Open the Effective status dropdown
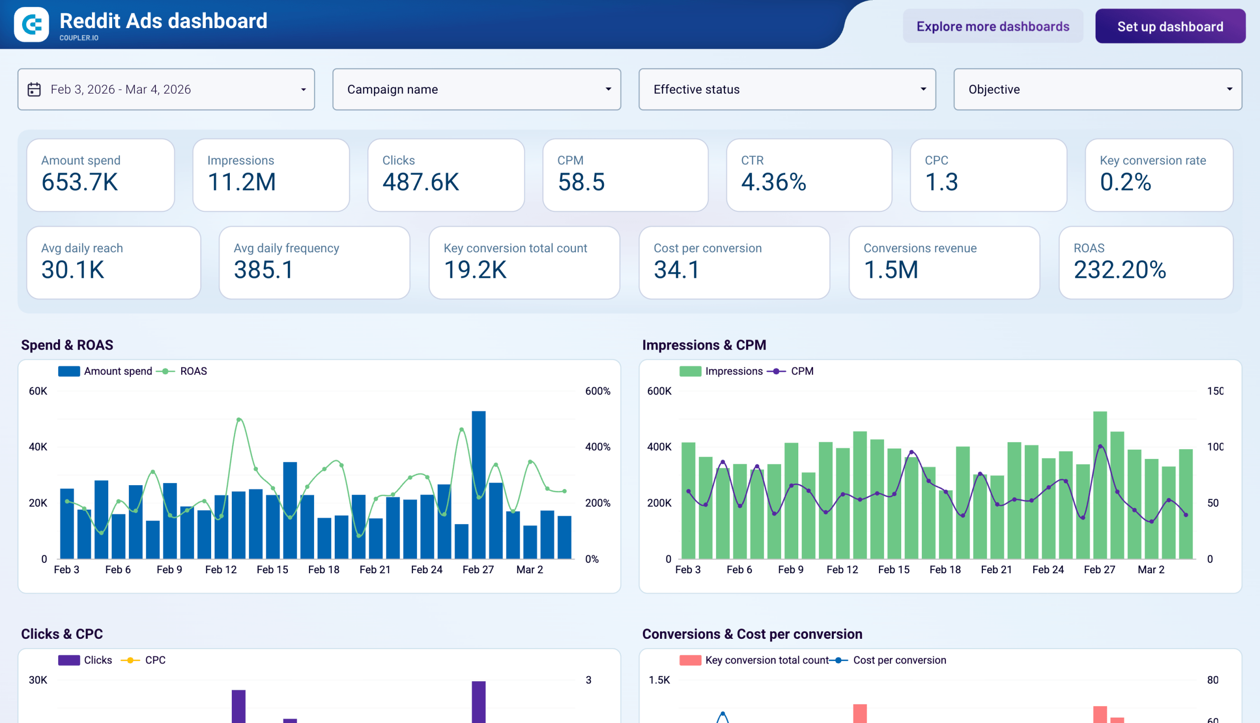 [x=787, y=89]
